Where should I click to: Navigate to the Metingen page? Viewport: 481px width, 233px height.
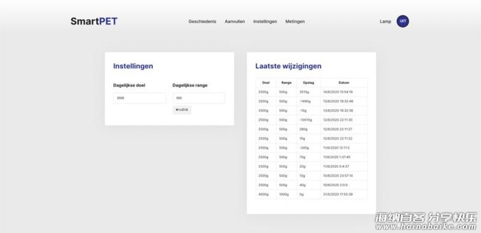(x=295, y=22)
